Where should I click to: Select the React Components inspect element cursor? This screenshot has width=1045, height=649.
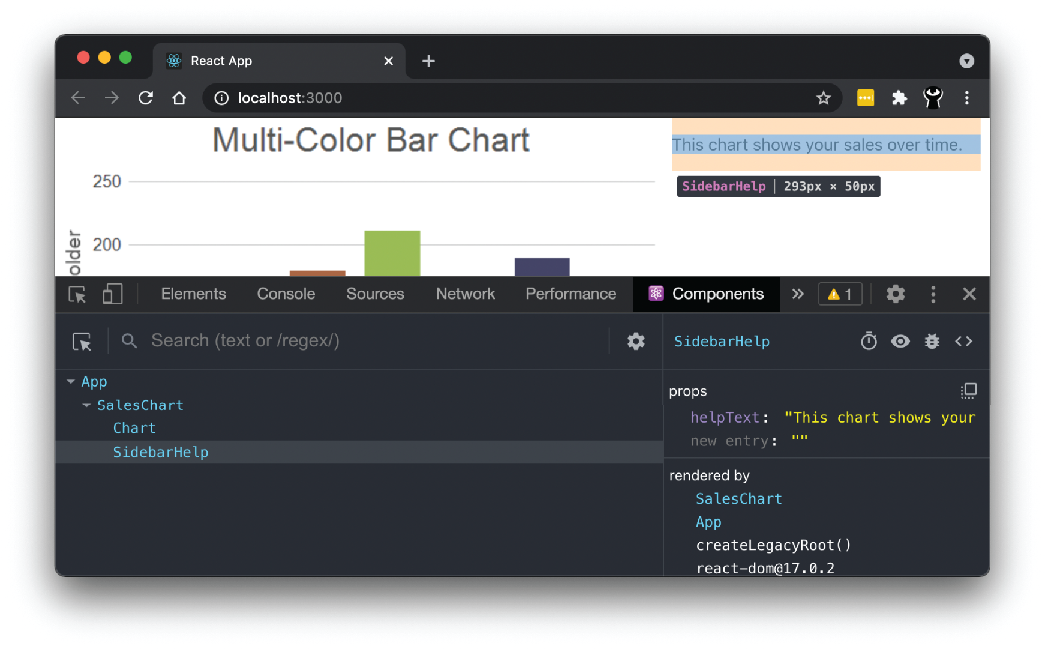(82, 341)
